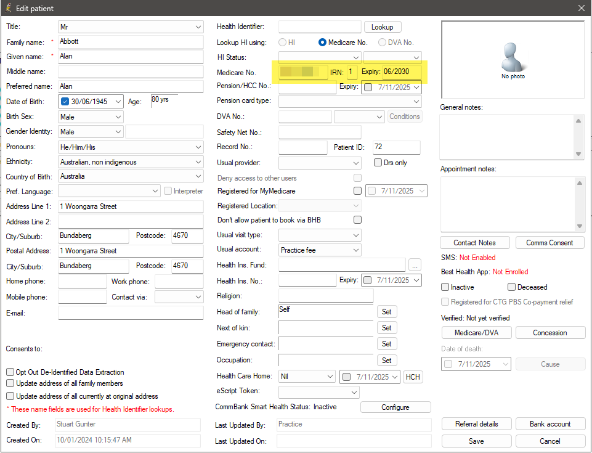Viewport: 592px width, 453px height.
Task: Expand the Ethnicity dropdown list
Action: point(198,162)
